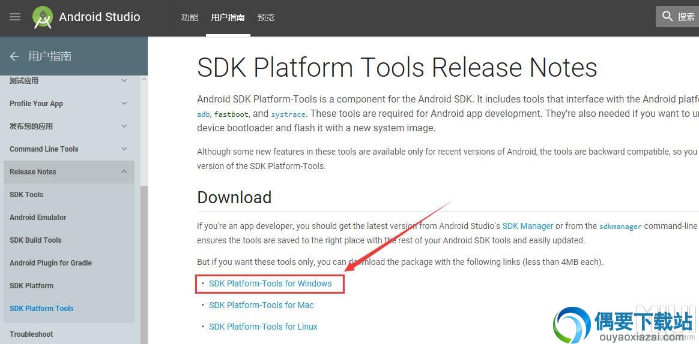This screenshot has height=344, width=699.
Task: Click the adb link
Action: click(x=203, y=114)
